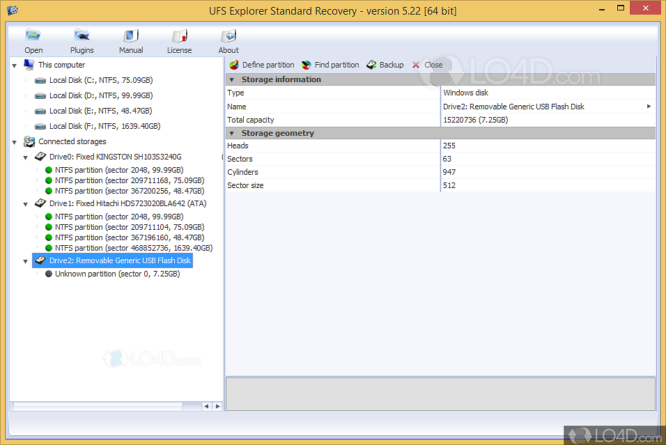Select Unknown partition (sector 0, 7.25GB) row
This screenshot has height=445, width=666.
(113, 274)
